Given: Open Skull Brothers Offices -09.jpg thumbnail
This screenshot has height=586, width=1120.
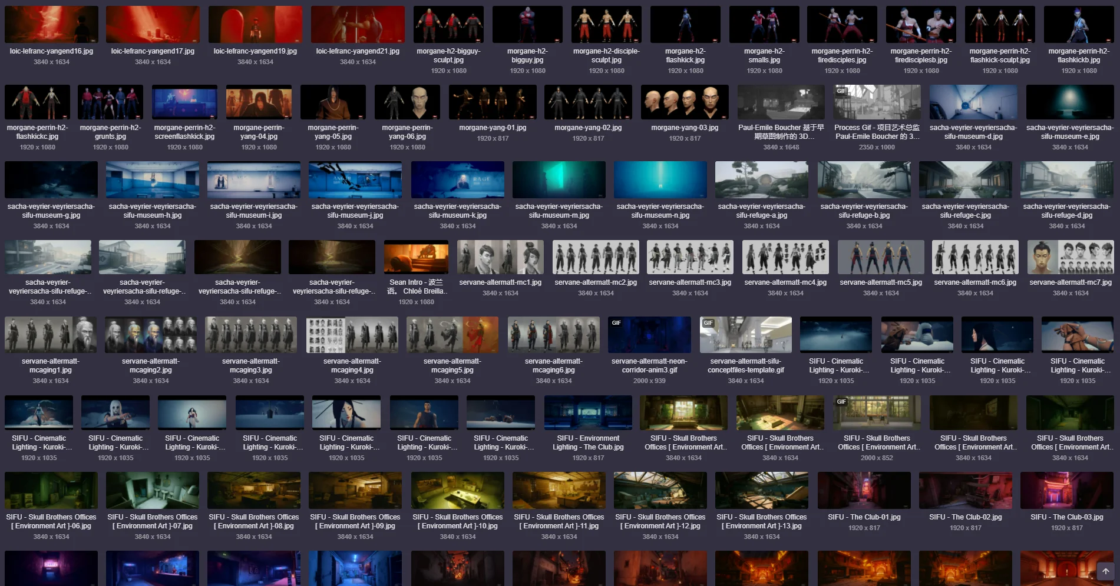Looking at the screenshot, I should [x=355, y=490].
